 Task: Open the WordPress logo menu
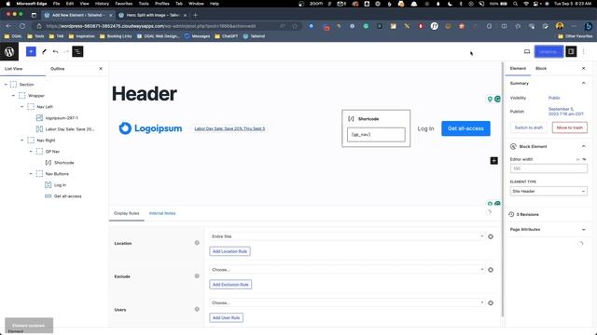pos(9,52)
